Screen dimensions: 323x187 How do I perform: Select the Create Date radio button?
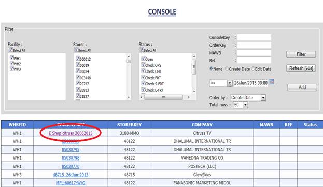pos(227,69)
